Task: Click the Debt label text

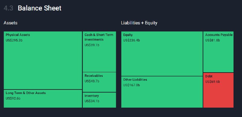Action: click(209, 76)
